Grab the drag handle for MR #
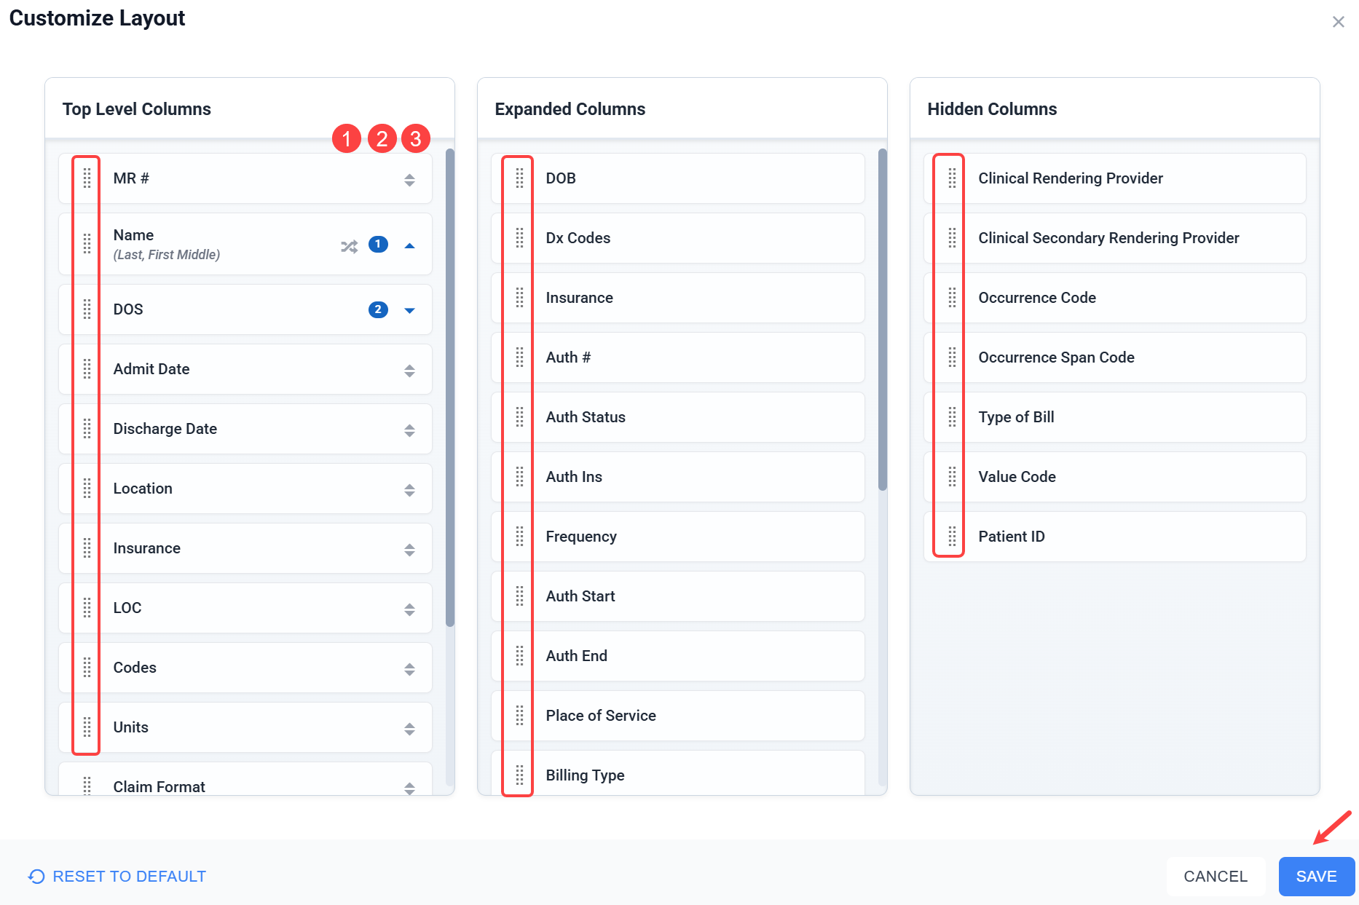 pyautogui.click(x=87, y=178)
